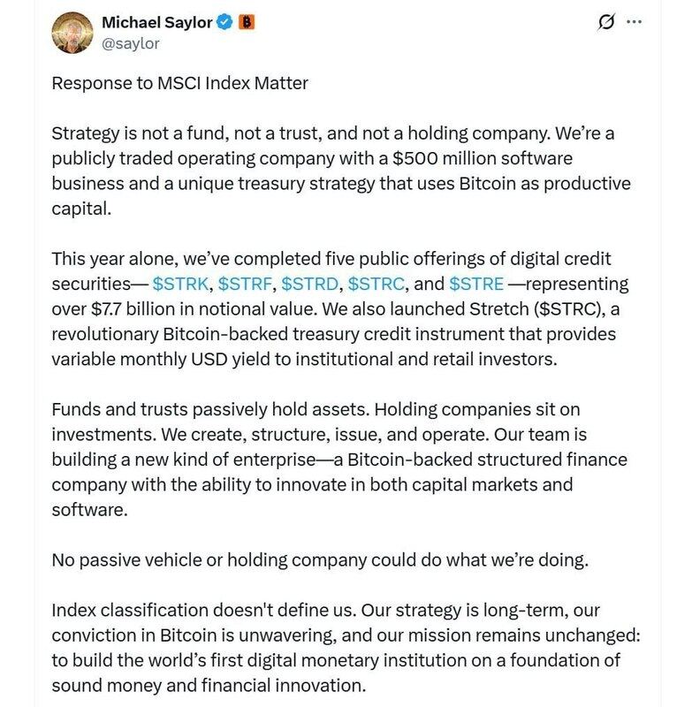Image resolution: width=692 pixels, height=707 pixels.
Task: Click the 'Response to MSCI Index Matter' heading
Action: 179,84
